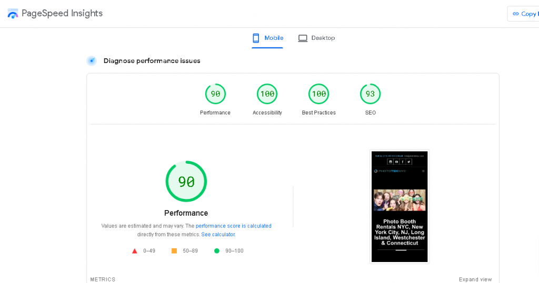
Task: Jump to SEO score gauge 93
Action: (370, 93)
